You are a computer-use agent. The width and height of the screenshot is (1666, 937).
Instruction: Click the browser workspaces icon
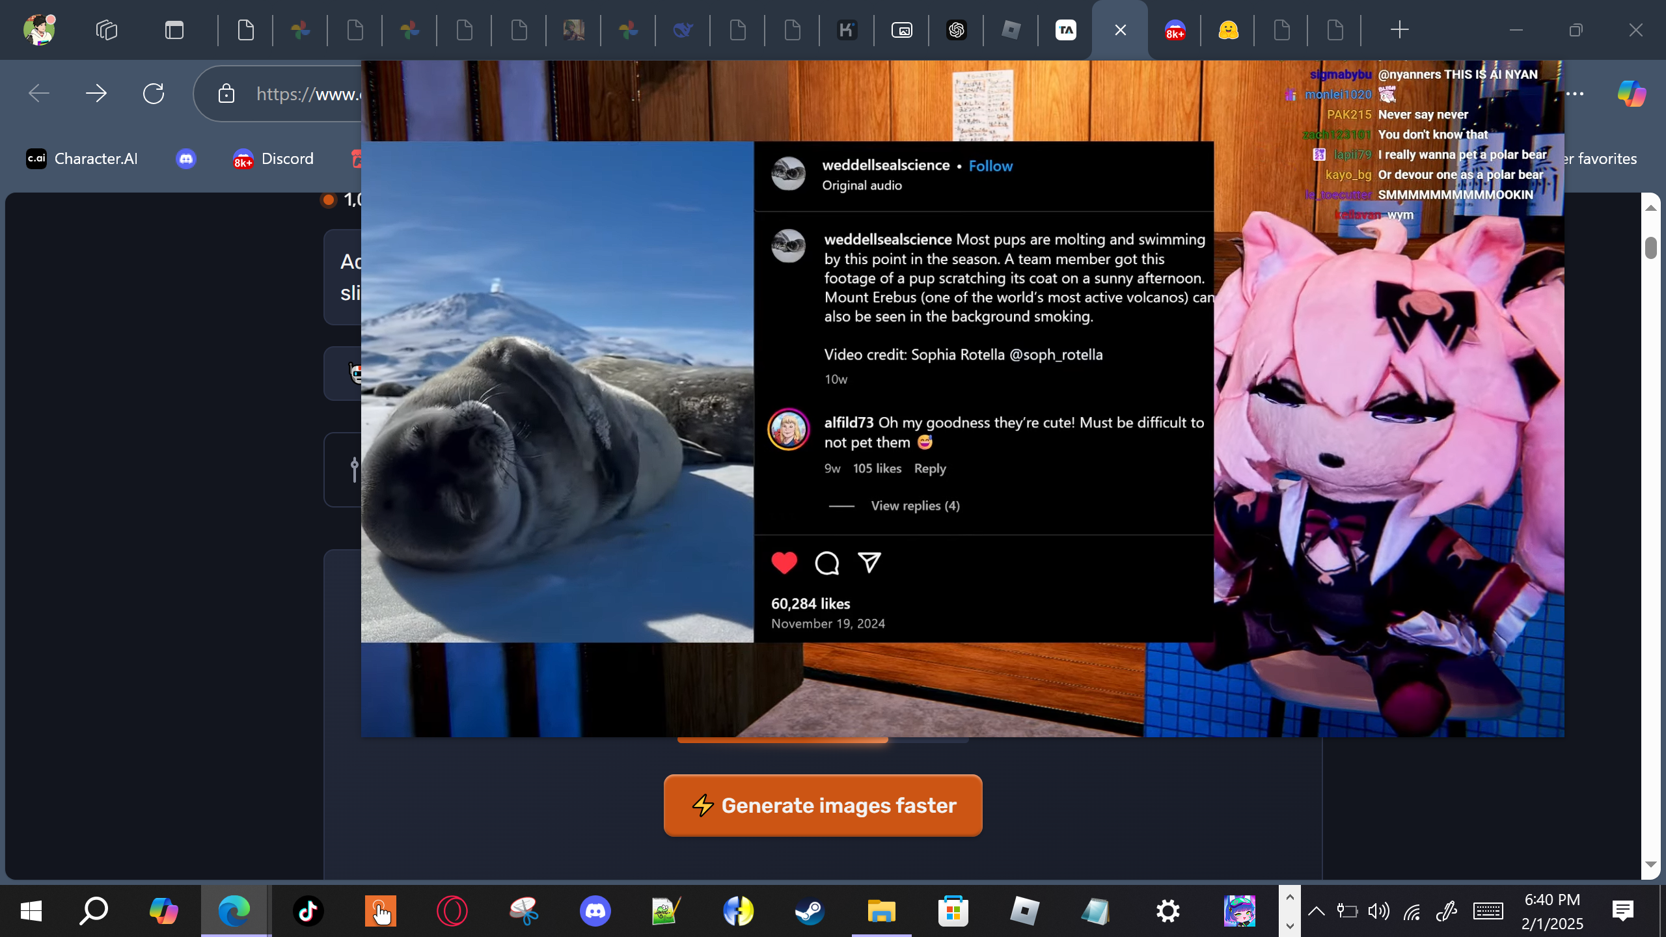[x=106, y=30]
